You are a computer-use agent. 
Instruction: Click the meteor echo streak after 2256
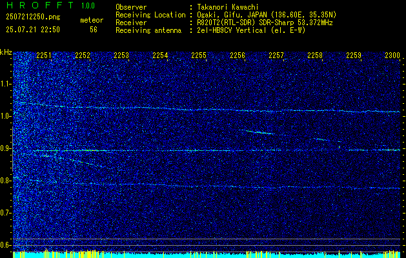(x=259, y=132)
